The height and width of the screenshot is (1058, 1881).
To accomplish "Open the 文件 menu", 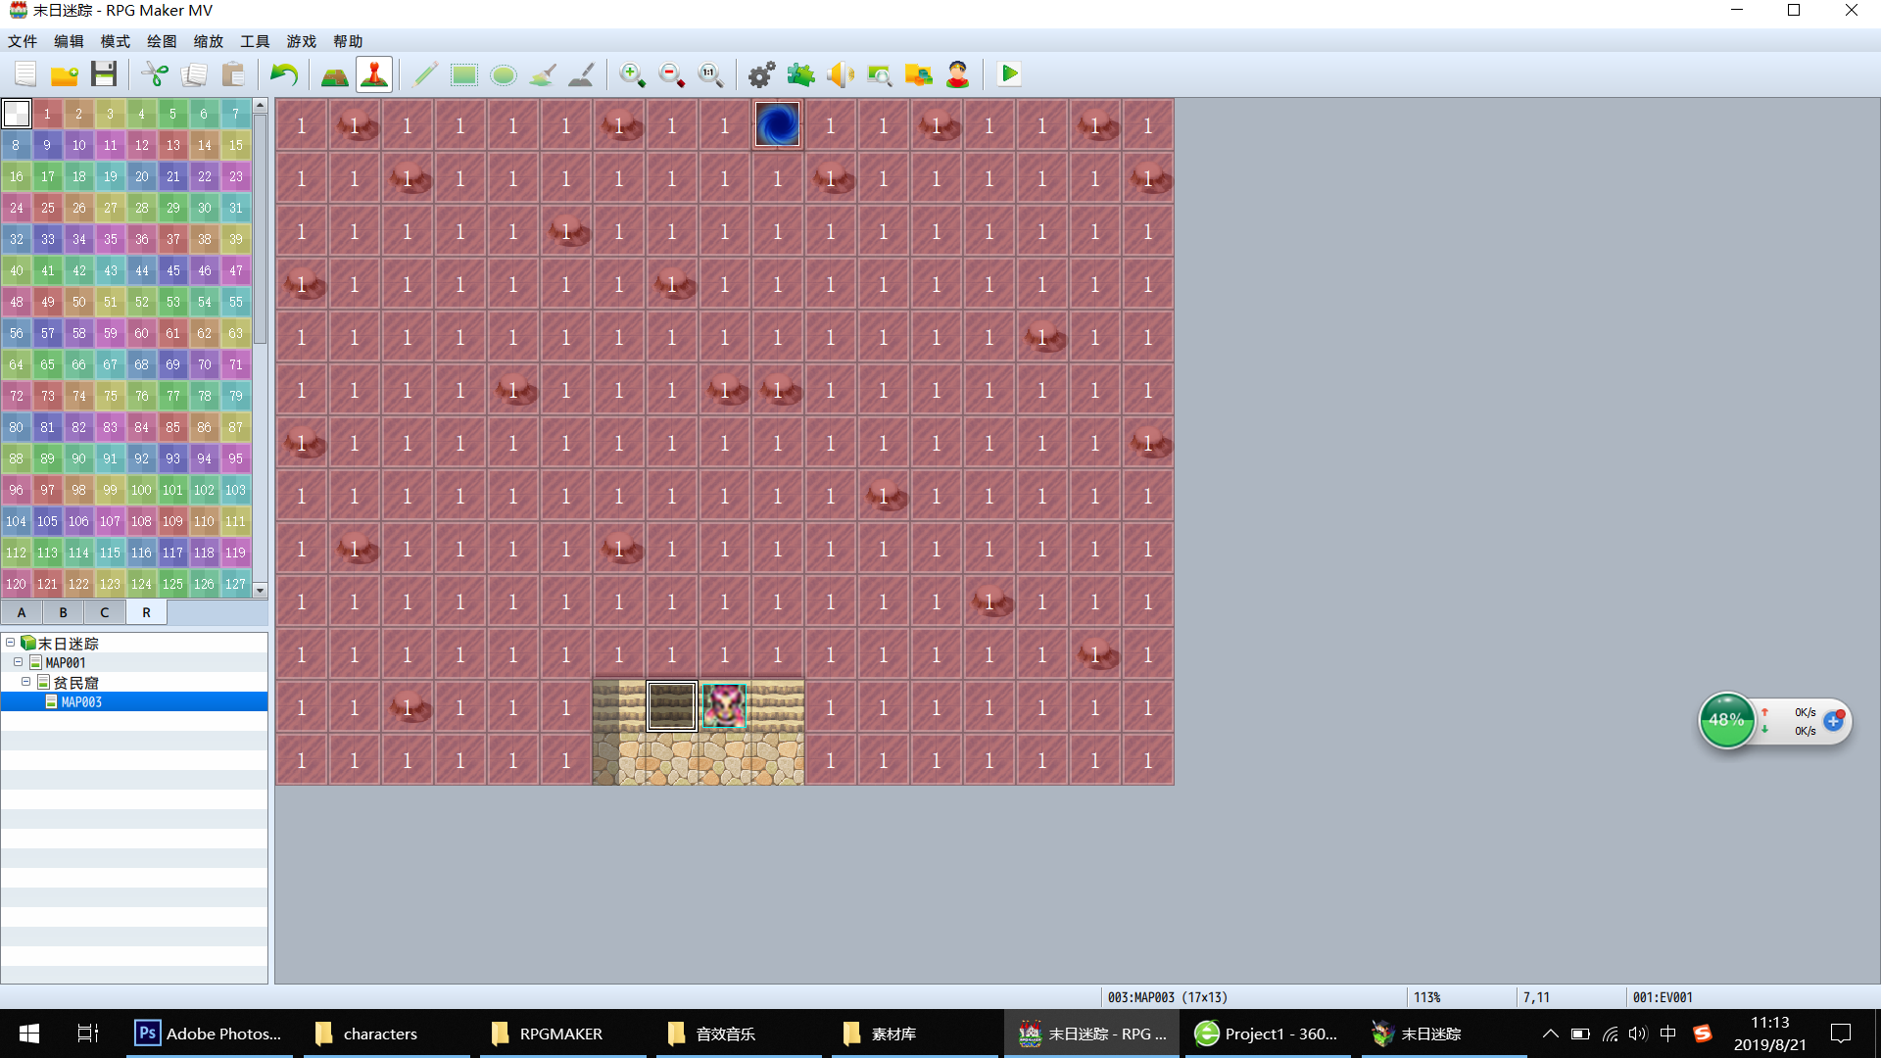I will pyautogui.click(x=23, y=41).
